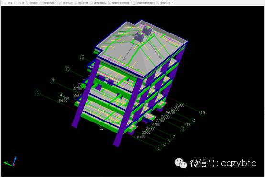Open the 查改标注 dropdown arrow
Image resolution: width=265 pixels, height=177 pixels.
(172, 3)
